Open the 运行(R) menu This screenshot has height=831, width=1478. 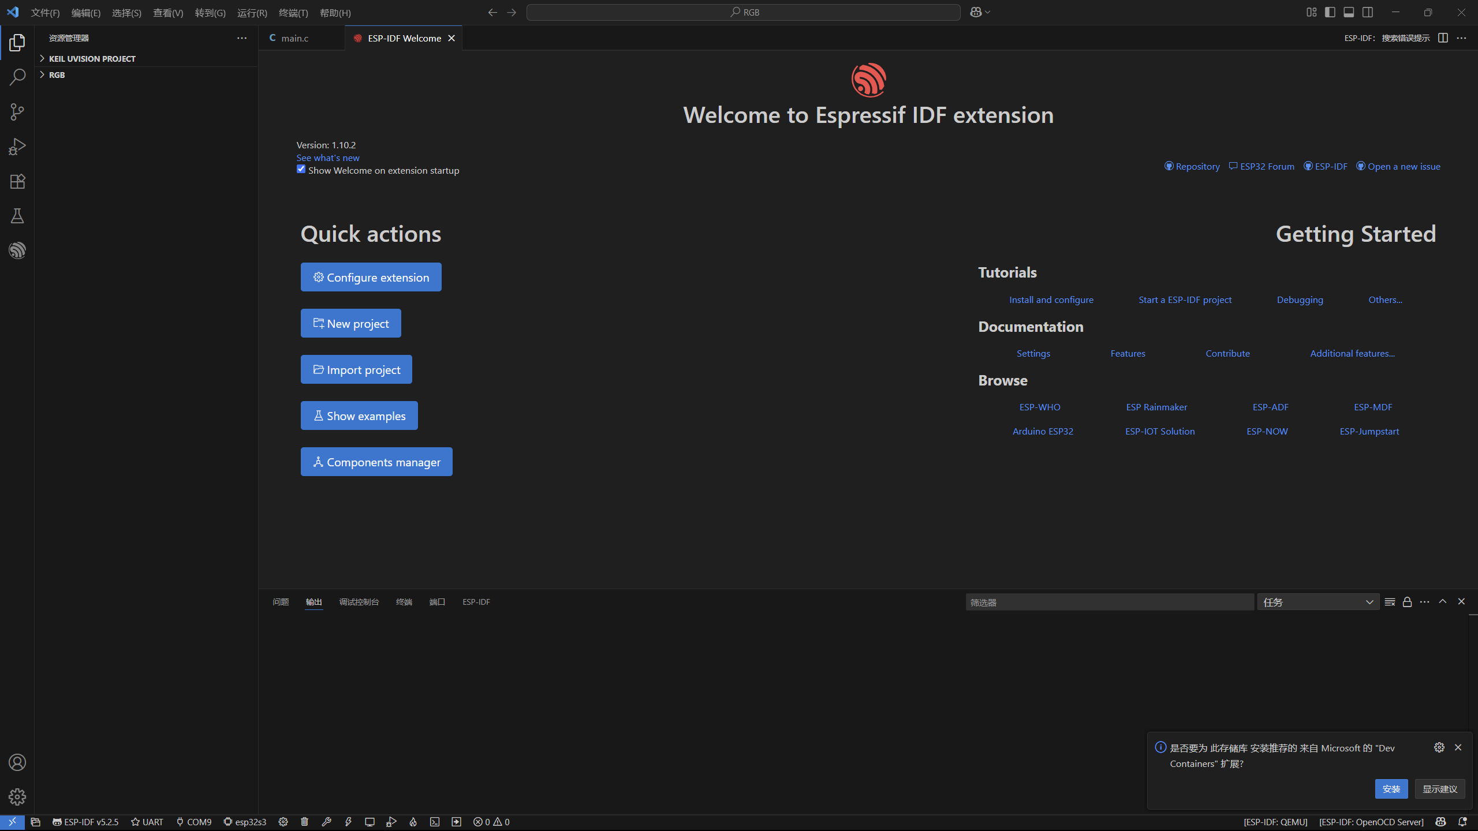click(251, 12)
